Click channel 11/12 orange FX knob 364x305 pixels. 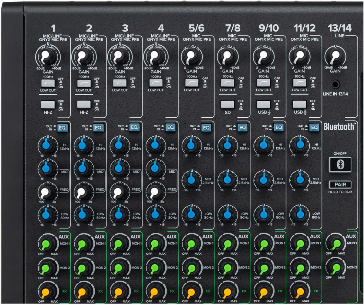[x=300, y=292]
